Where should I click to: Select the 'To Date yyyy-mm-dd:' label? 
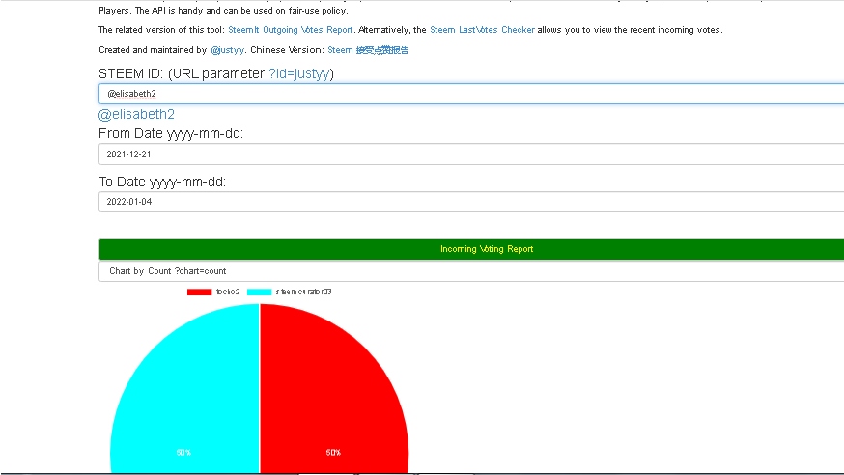pos(162,182)
